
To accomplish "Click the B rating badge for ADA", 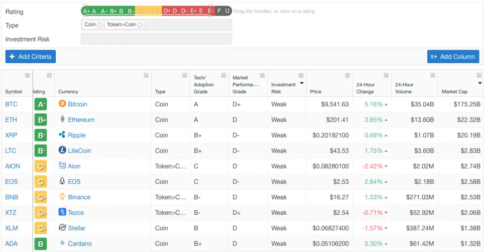I will tap(40, 244).
